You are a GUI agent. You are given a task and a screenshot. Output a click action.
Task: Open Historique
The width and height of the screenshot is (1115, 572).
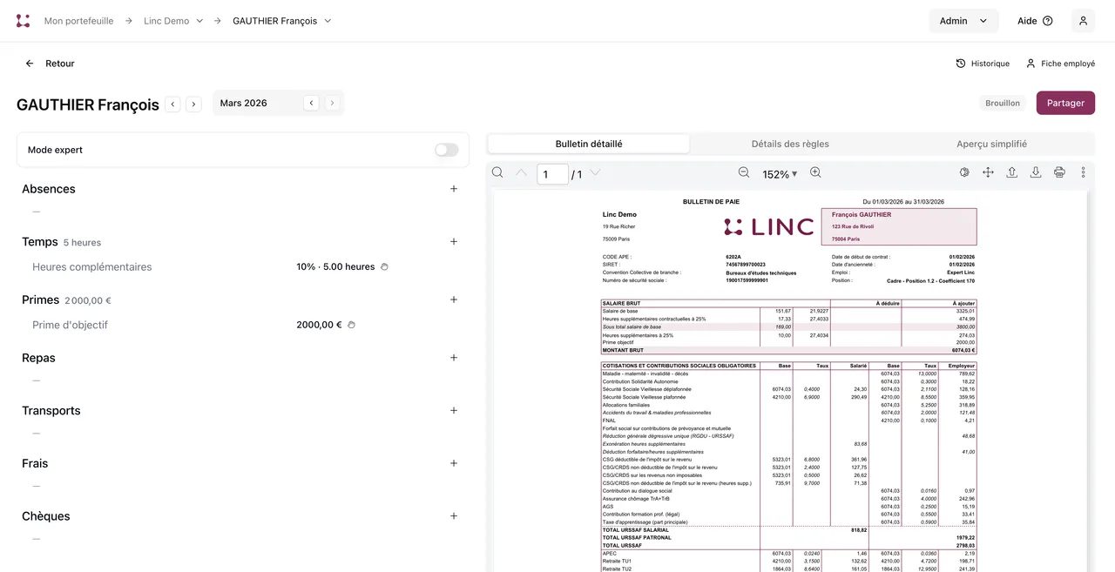(x=983, y=64)
